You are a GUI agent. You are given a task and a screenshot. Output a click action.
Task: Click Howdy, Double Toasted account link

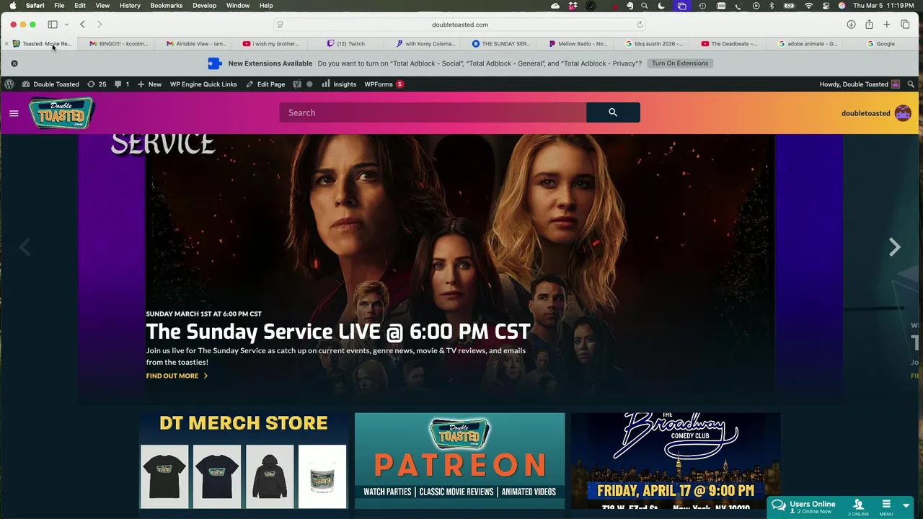pyautogui.click(x=860, y=84)
